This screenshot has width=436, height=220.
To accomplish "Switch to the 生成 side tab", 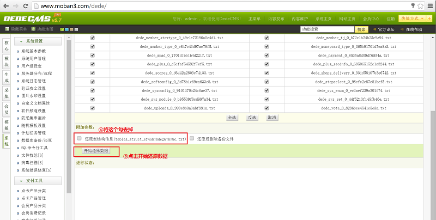I will coord(7,77).
